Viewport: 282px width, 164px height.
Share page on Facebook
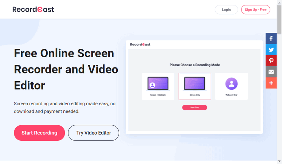[x=271, y=38]
